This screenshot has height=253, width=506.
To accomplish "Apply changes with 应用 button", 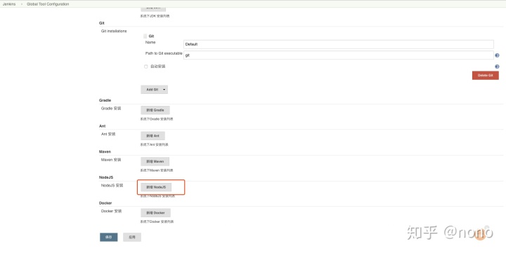I will point(132,237).
